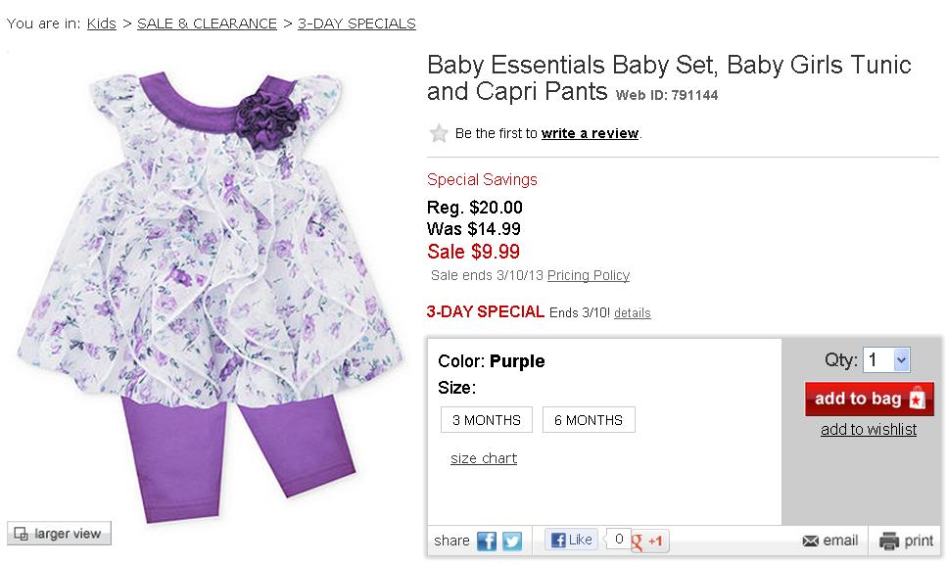View the Pricing Policy link
The image size is (947, 566).
pyautogui.click(x=588, y=275)
